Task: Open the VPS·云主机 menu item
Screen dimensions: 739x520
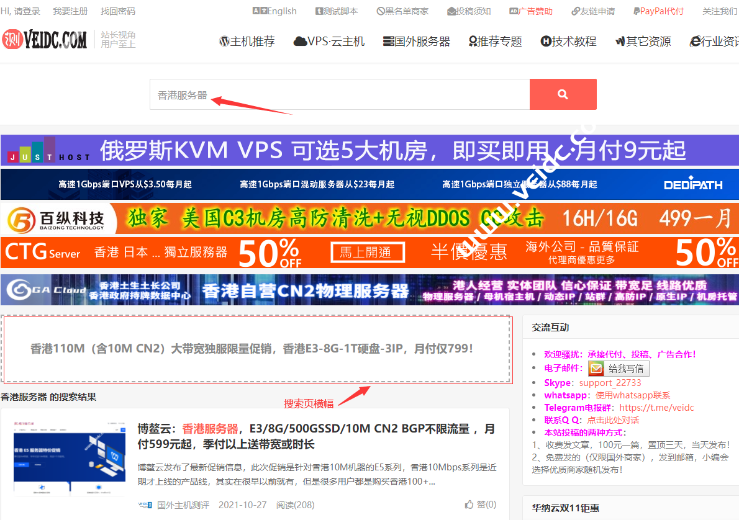Action: pos(329,42)
